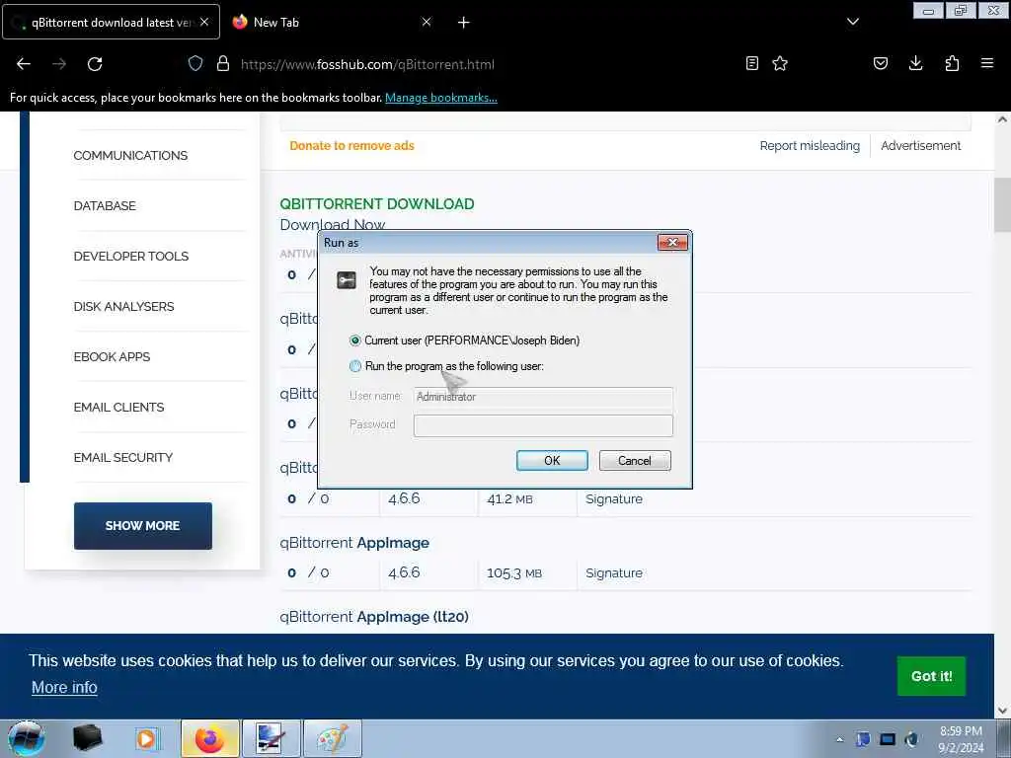Show hidden tray icons arrow

point(839,739)
